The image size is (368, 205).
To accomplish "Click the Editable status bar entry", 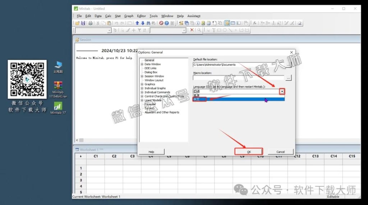I will [x=333, y=196].
